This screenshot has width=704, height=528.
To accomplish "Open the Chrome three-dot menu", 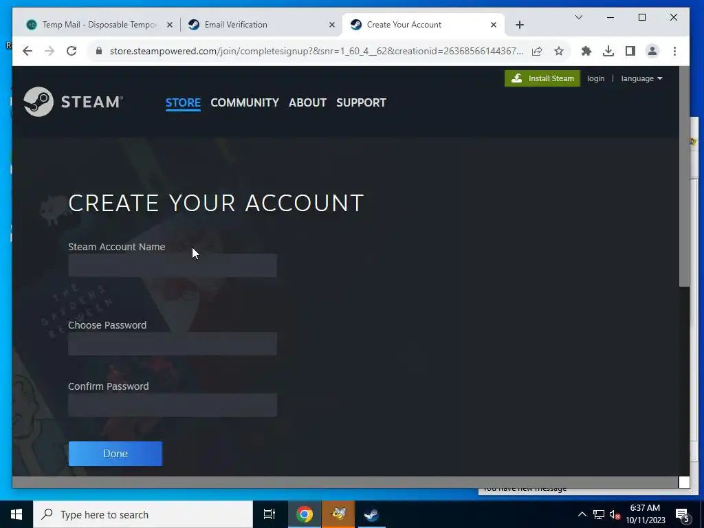I will [x=674, y=51].
